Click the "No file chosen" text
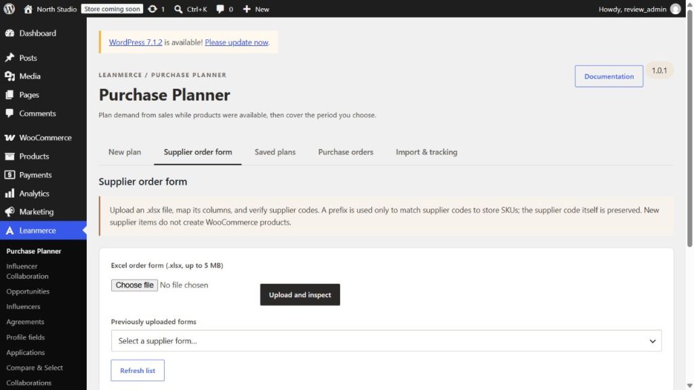Viewport: 694px width, 390px height. pyautogui.click(x=184, y=285)
